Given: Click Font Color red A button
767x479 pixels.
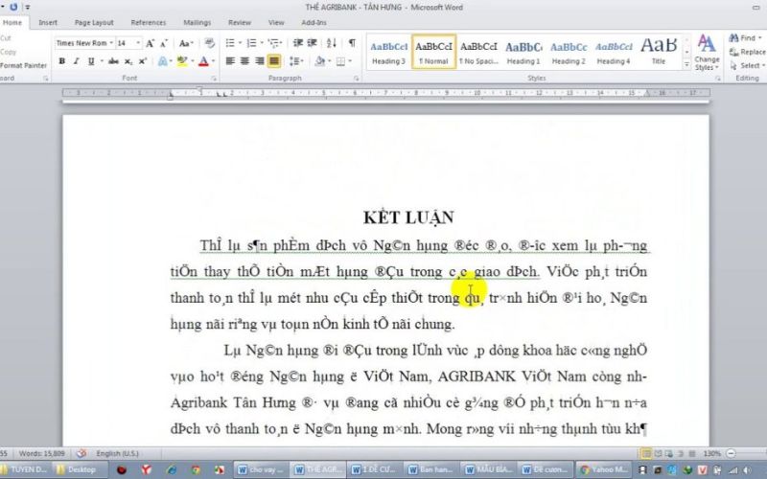Looking at the screenshot, I should (x=203, y=61).
